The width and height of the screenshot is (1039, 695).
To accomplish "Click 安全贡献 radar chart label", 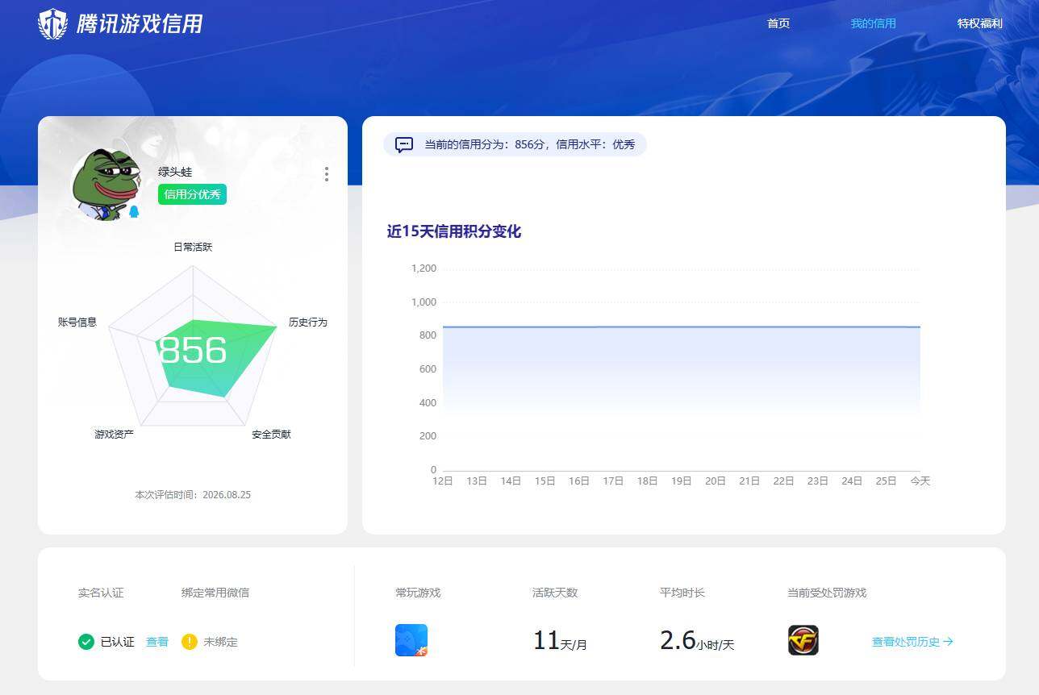I will coord(271,434).
